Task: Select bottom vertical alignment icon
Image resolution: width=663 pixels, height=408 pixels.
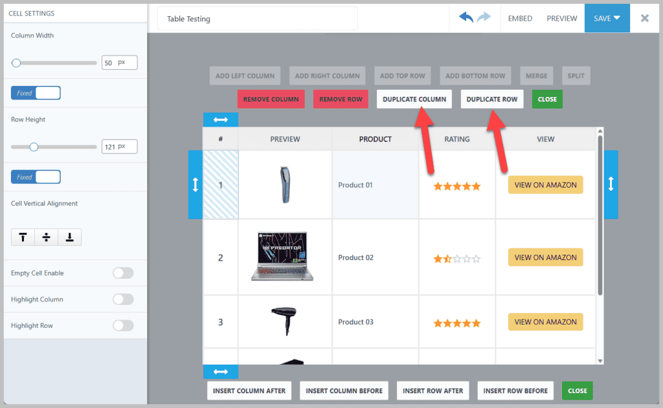Action: [69, 237]
